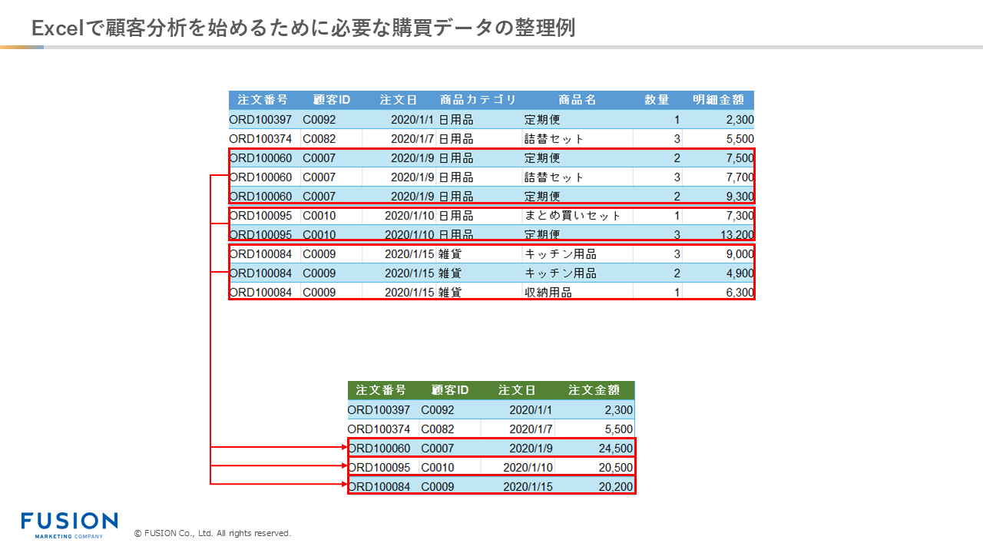
Task: Click 注文日 header in the green-header table
Action: point(517,390)
